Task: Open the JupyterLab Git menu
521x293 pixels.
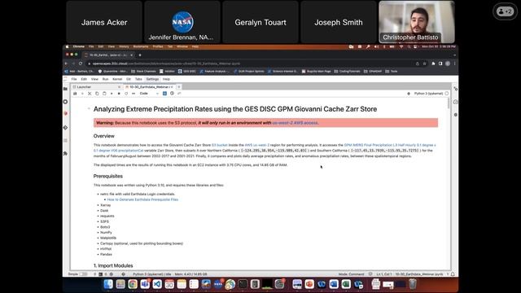Action: click(x=129, y=79)
